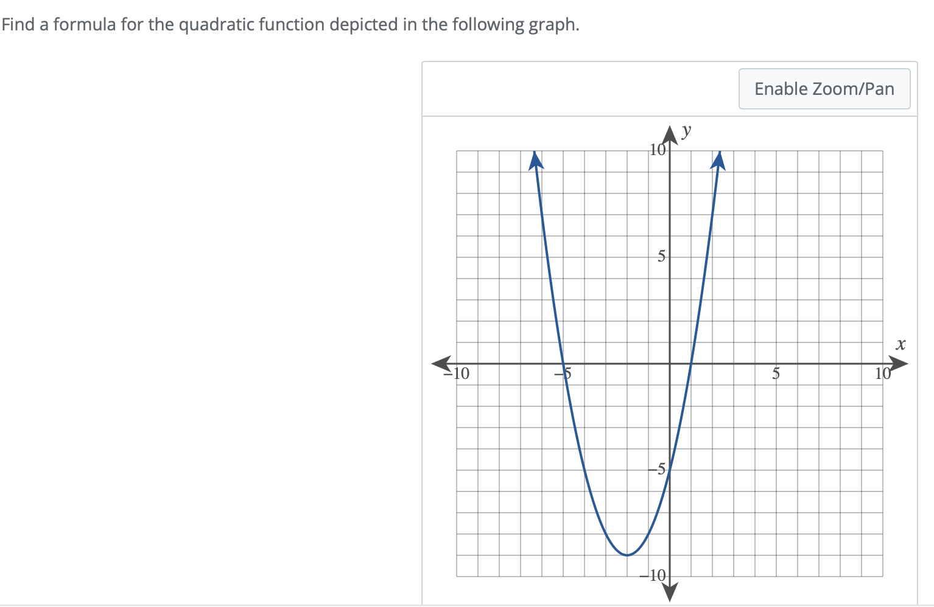934x607 pixels.
Task: Click the left x-intercept of the parabola
Action: tap(564, 362)
